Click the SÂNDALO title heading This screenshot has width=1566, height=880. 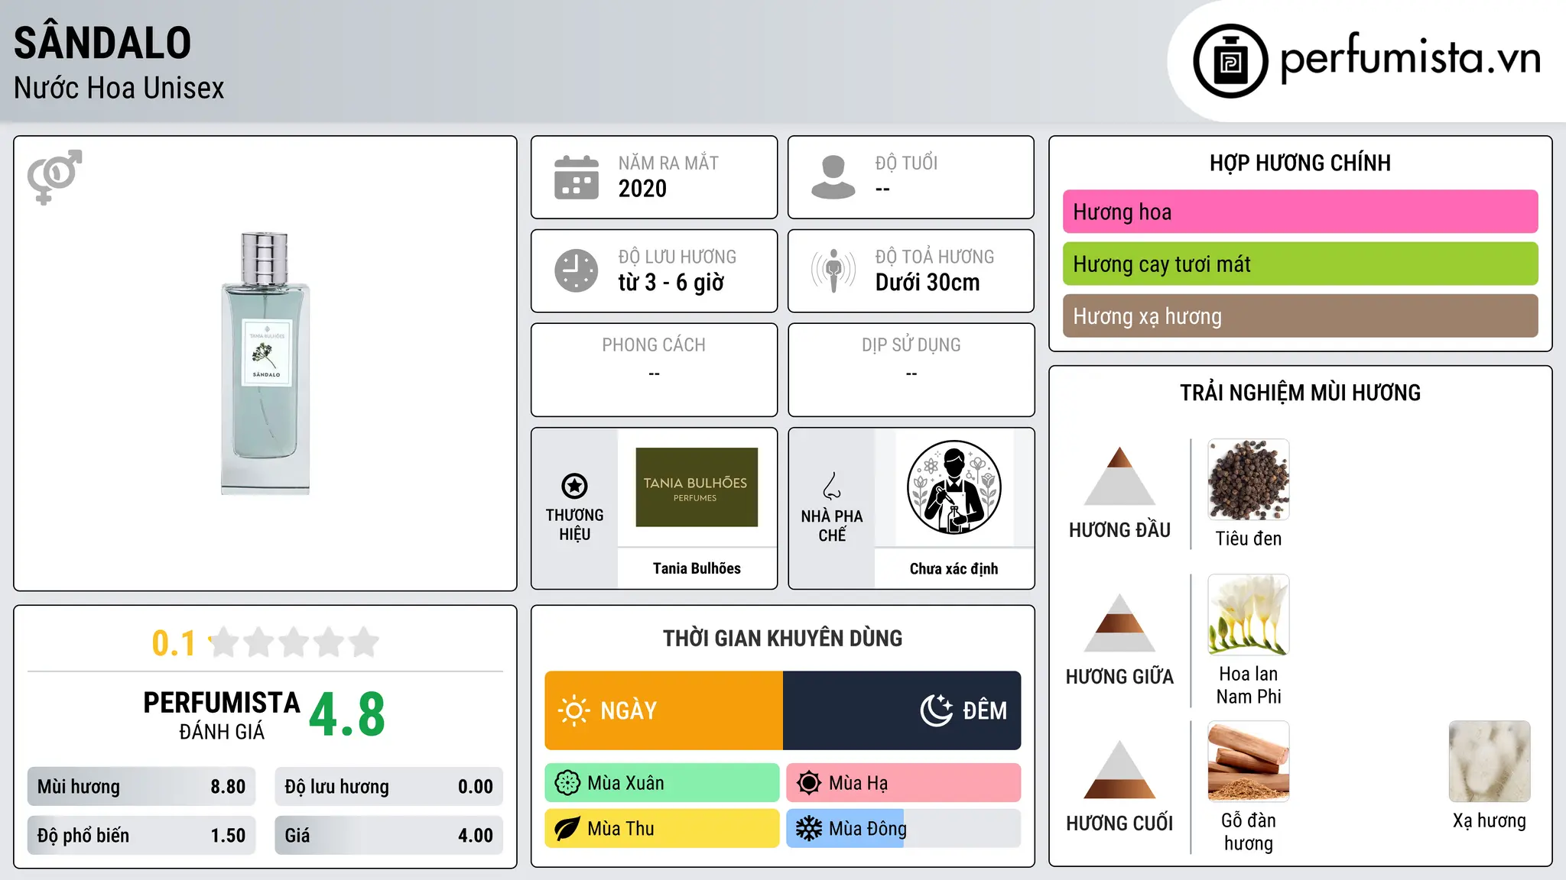tap(102, 42)
